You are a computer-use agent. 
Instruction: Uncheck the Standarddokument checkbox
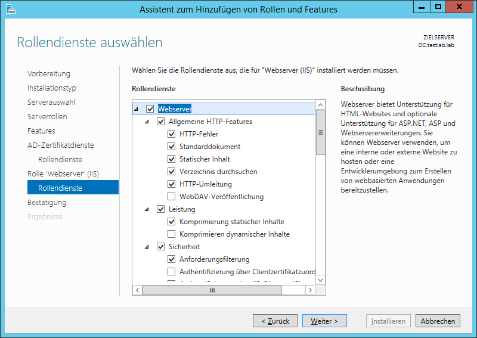tap(172, 146)
